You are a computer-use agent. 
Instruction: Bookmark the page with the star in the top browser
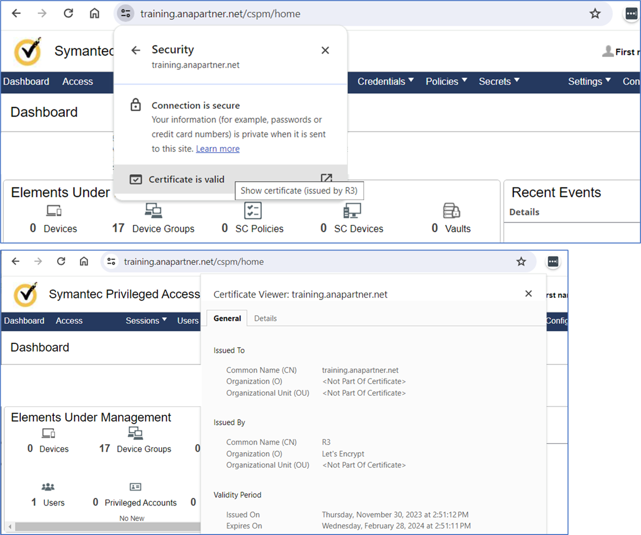pos(595,14)
